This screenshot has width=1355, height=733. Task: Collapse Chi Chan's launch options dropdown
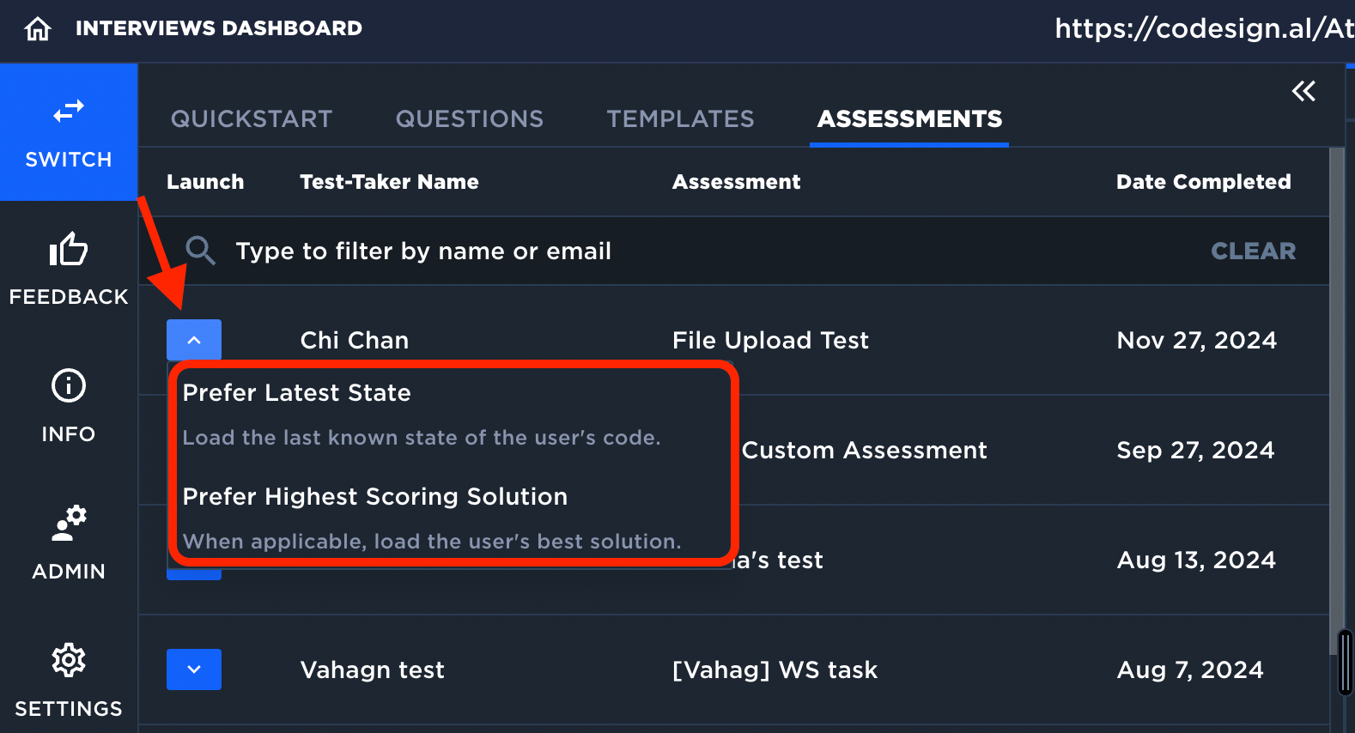193,340
